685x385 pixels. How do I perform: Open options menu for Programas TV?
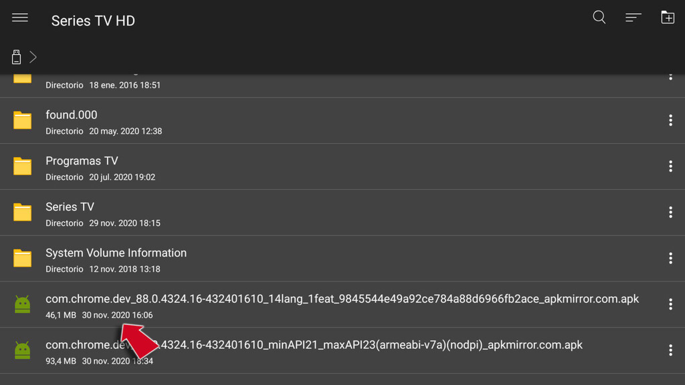click(670, 166)
